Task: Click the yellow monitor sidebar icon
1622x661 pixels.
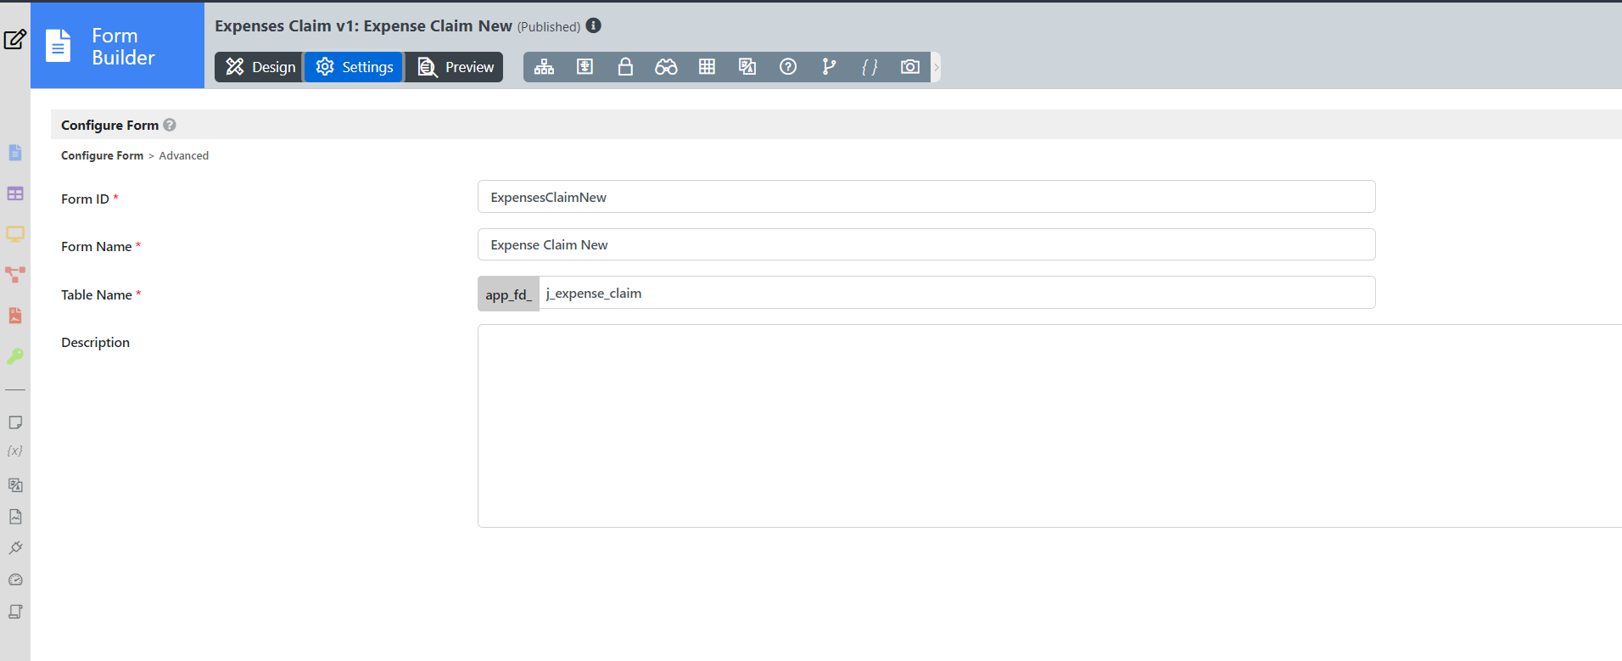Action: click(x=15, y=234)
